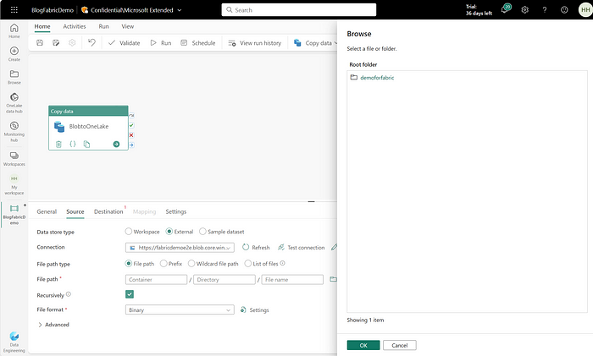Image resolution: width=593 pixels, height=356 pixels.
Task: Click the notifications bell icon
Action: click(x=505, y=9)
